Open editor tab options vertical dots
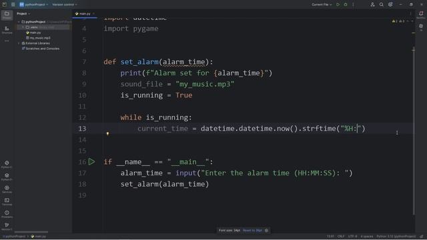Image resolution: width=427 pixels, height=240 pixels. pyautogui.click(x=411, y=13)
